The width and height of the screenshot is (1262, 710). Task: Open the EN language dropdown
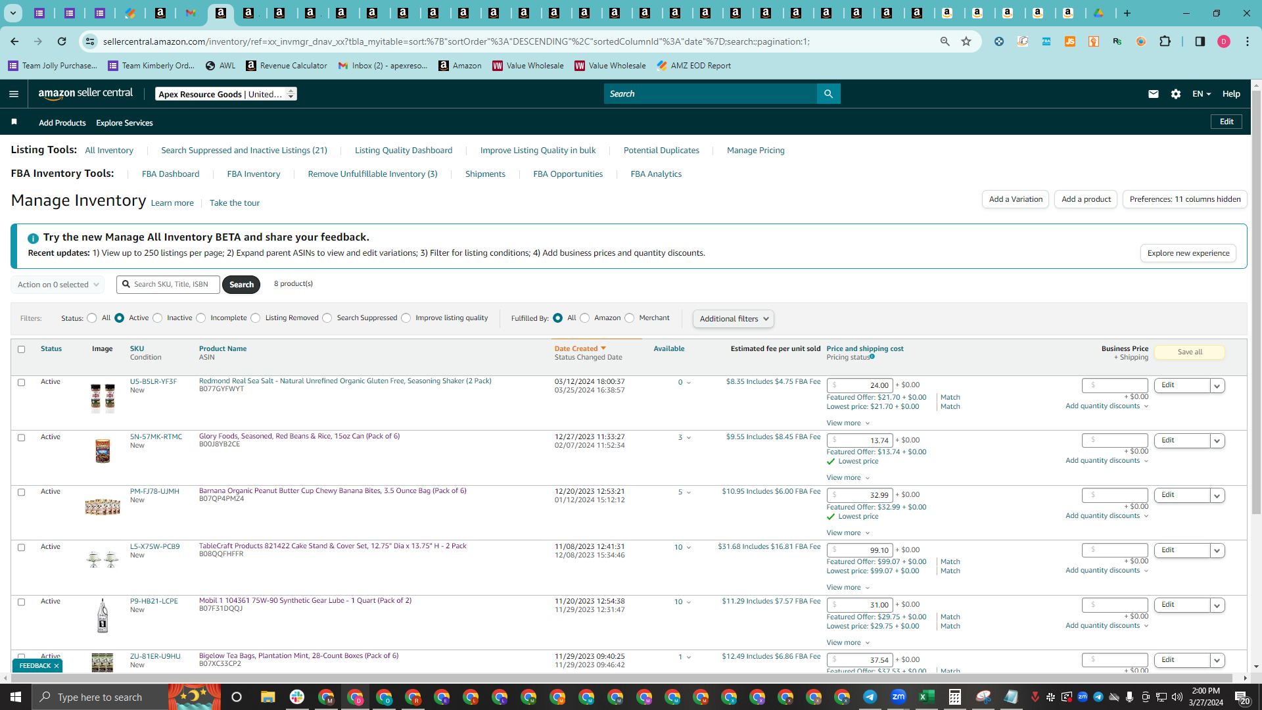coord(1202,94)
